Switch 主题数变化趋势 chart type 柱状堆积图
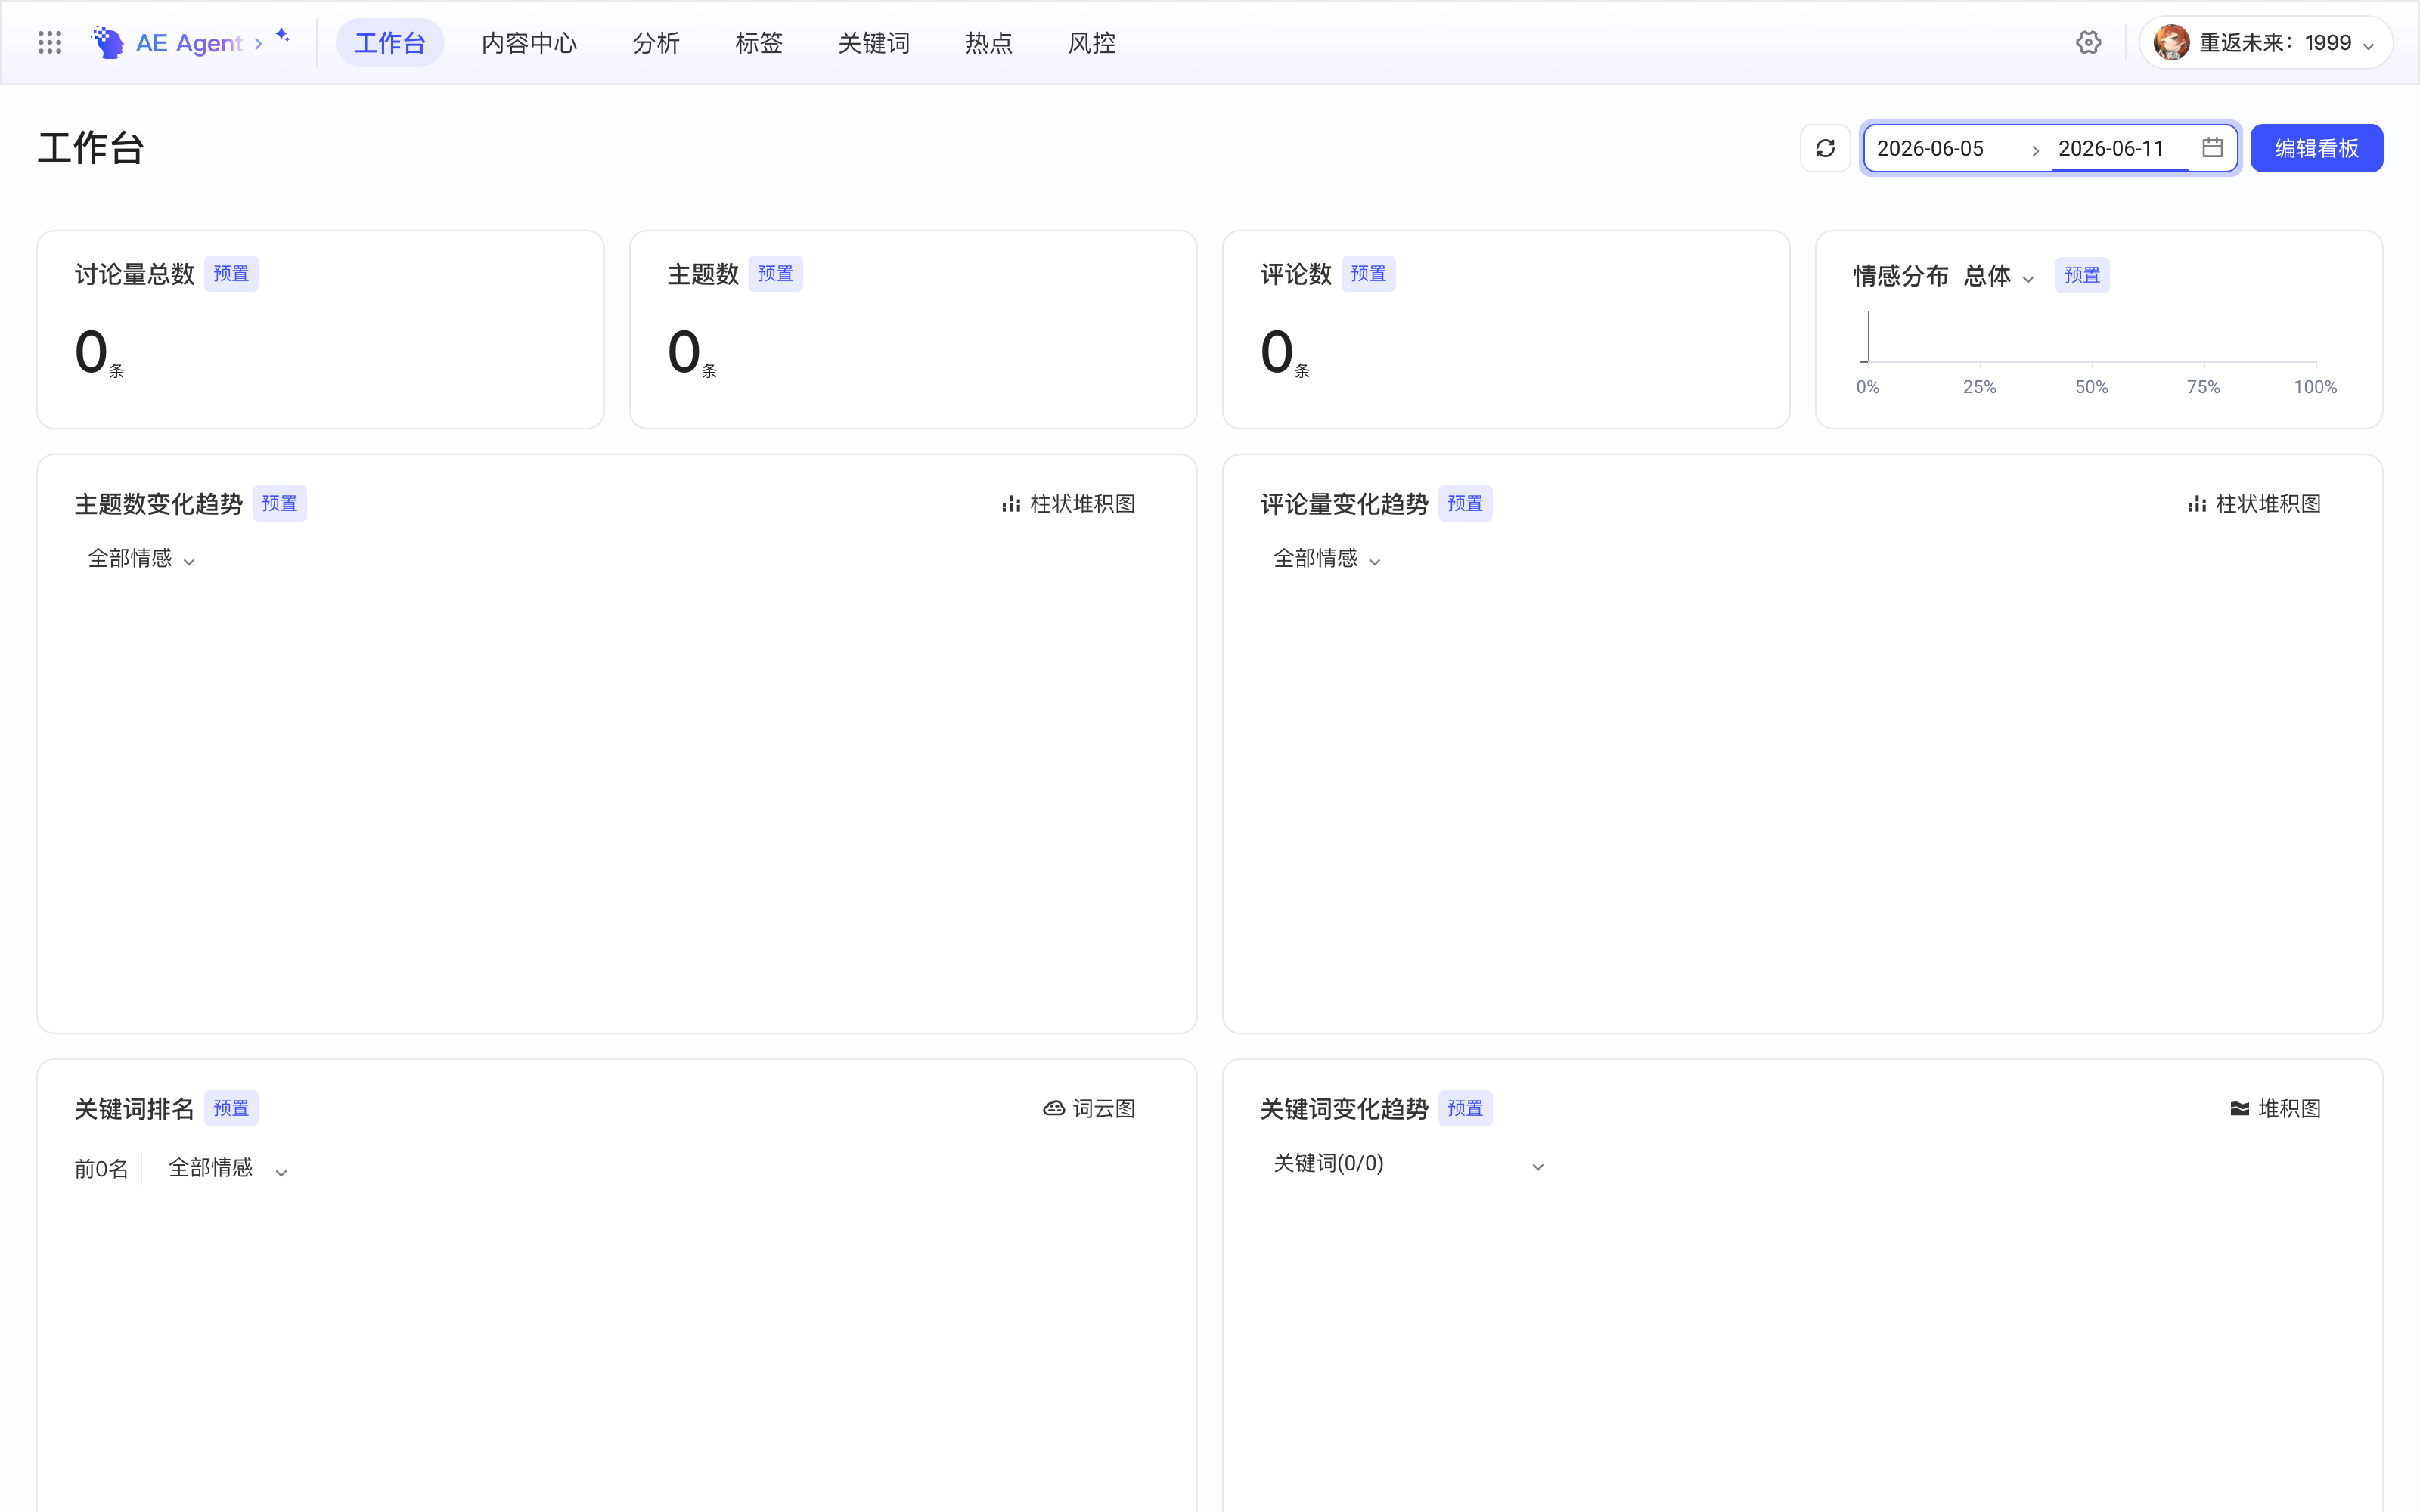This screenshot has width=2420, height=1512. (1068, 504)
